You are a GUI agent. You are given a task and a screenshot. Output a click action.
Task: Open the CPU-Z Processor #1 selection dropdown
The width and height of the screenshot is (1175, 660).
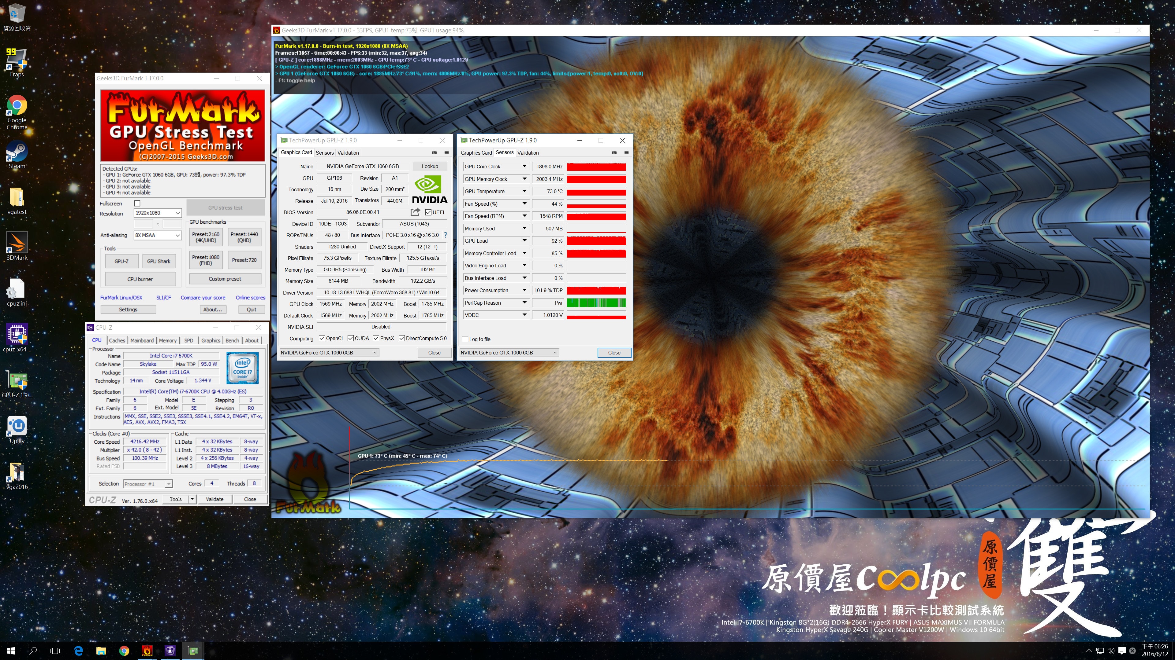(148, 484)
